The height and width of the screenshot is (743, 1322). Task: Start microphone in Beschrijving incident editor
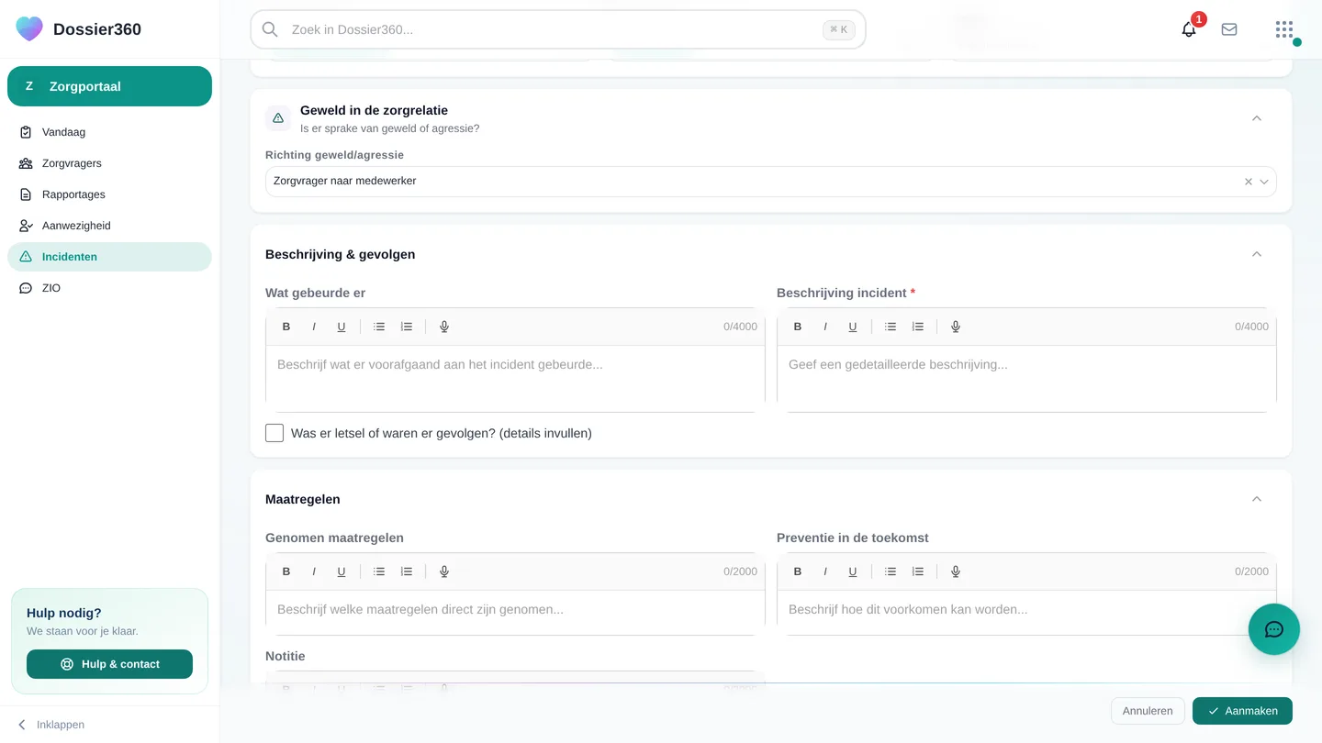tap(956, 327)
